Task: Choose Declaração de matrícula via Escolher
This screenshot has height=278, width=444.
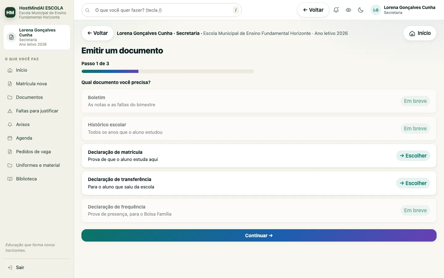Action: click(x=413, y=156)
